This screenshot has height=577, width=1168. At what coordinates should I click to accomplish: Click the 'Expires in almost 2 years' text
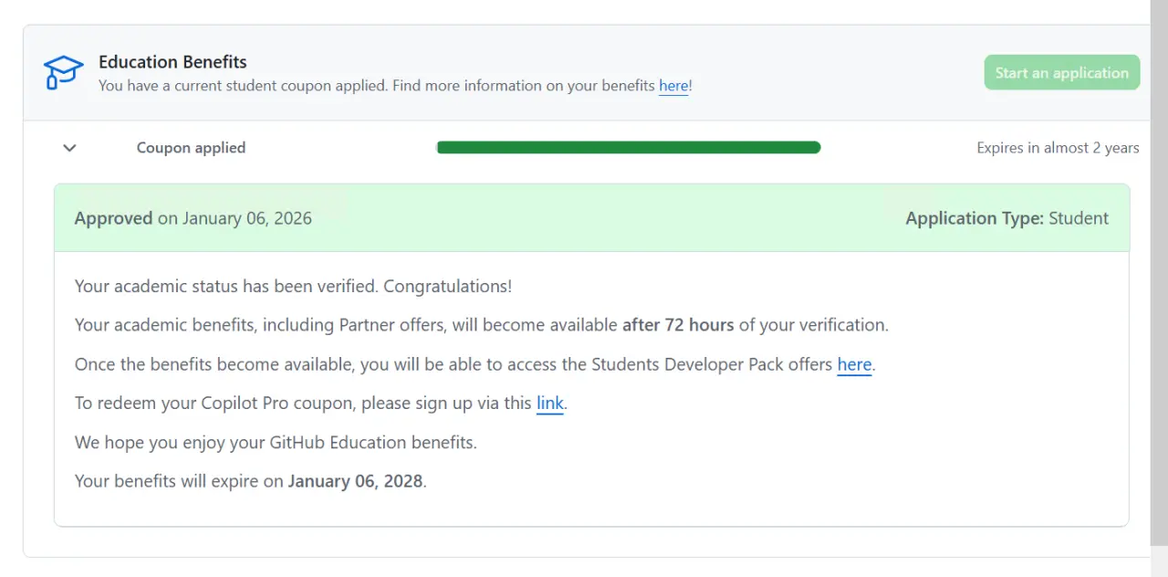point(1058,148)
